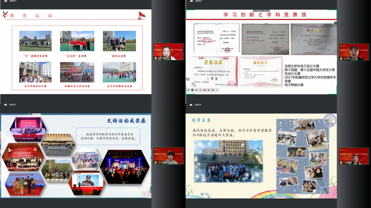Collapse the slide toolbar with the left chevron
Screen dimensions: 371x208
tap(217, 90)
